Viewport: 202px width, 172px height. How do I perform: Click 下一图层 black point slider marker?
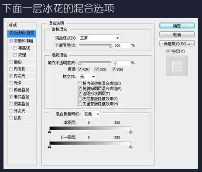[50, 147]
